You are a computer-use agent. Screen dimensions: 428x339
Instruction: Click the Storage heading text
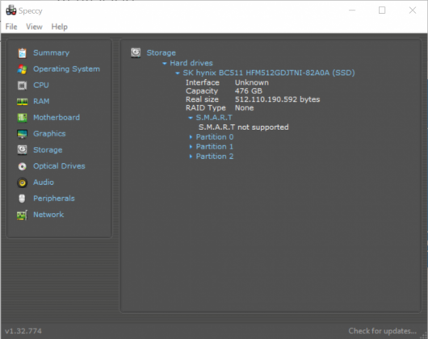tap(161, 53)
